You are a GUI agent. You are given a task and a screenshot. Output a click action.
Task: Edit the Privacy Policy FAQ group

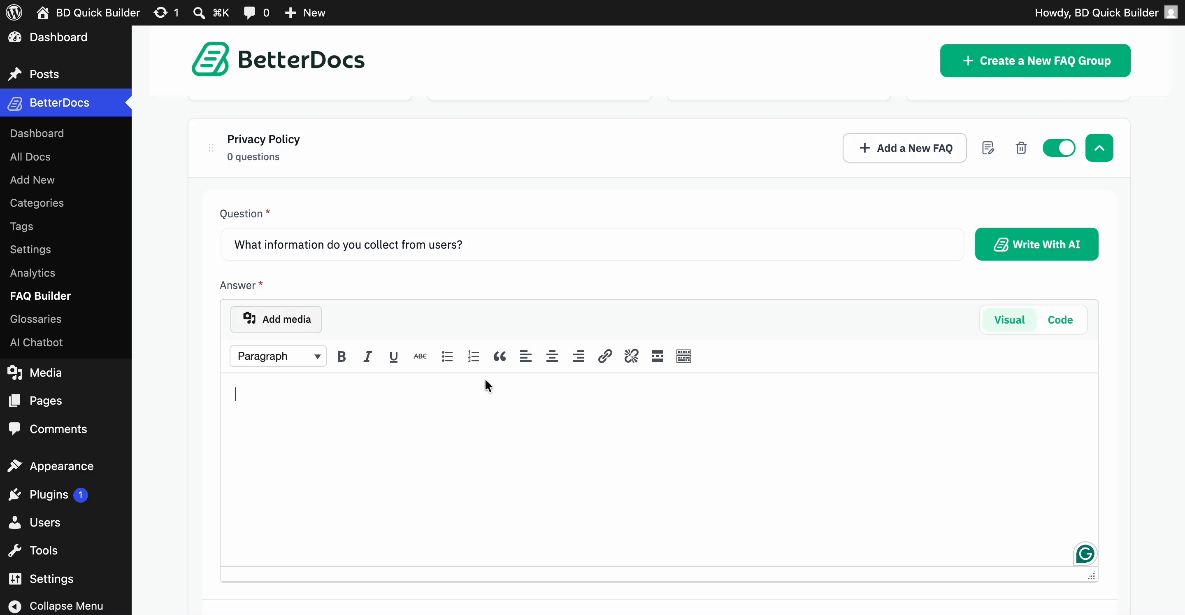point(987,148)
